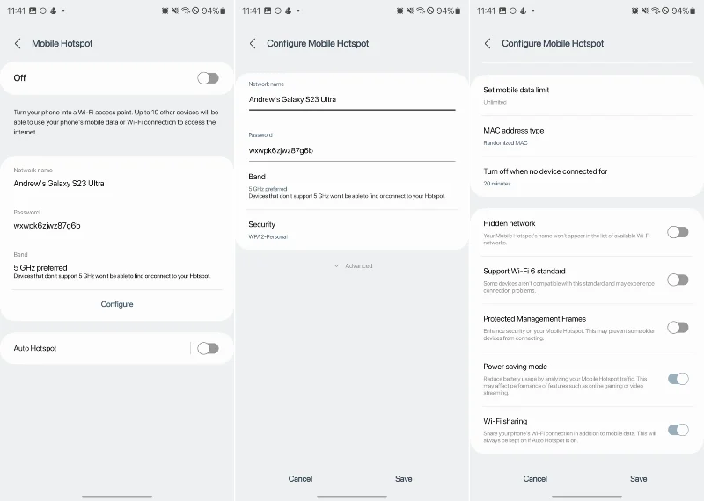Tap picture notification icon in left status bar
Screen dimensions: 704x501
coord(33,11)
